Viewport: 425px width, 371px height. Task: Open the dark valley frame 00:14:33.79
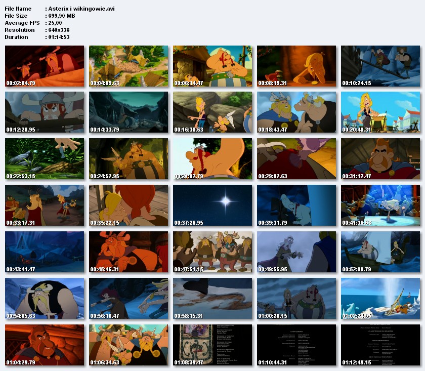pyautogui.click(x=129, y=112)
